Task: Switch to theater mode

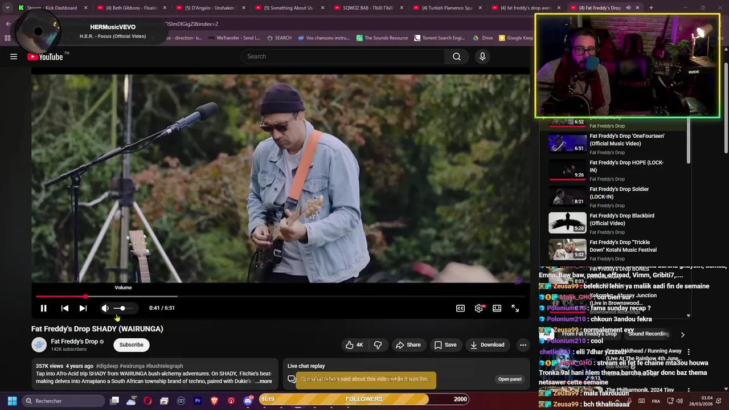Action: [497, 308]
